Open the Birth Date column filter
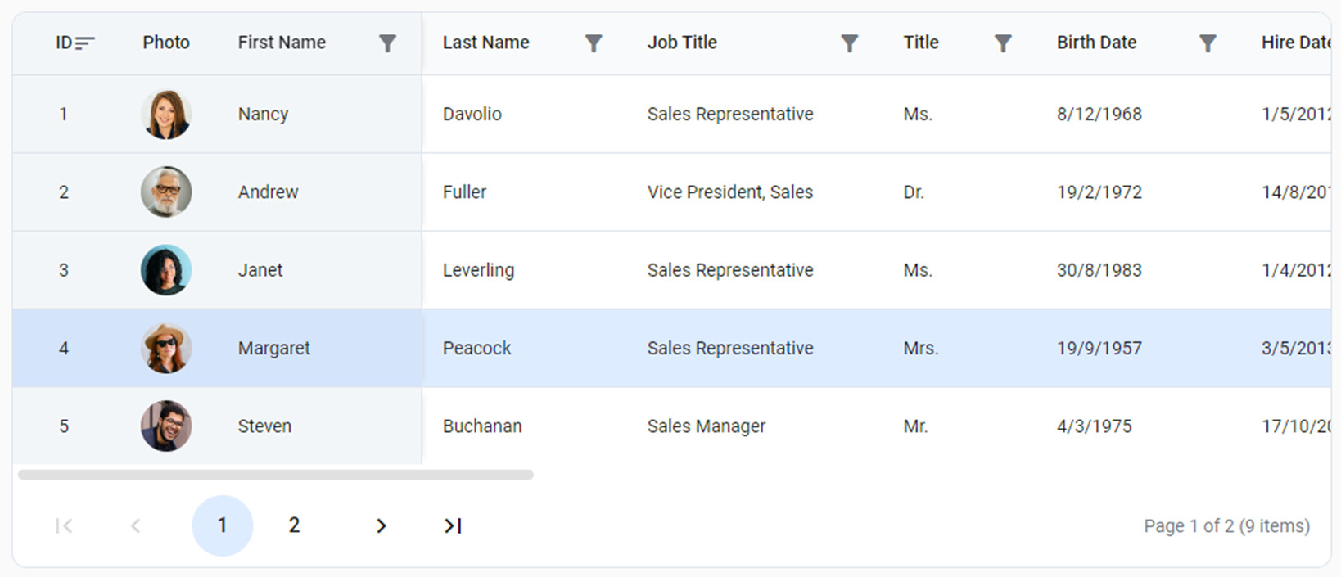This screenshot has width=1341, height=577. (1208, 43)
